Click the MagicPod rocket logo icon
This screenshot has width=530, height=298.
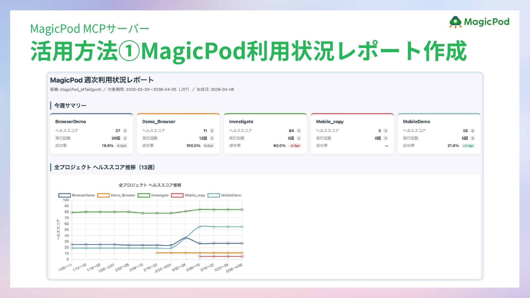455,22
